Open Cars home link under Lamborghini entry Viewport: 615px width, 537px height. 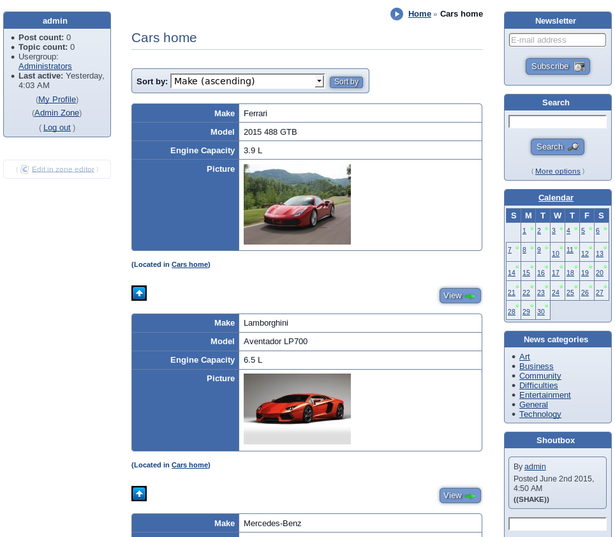pos(190,465)
